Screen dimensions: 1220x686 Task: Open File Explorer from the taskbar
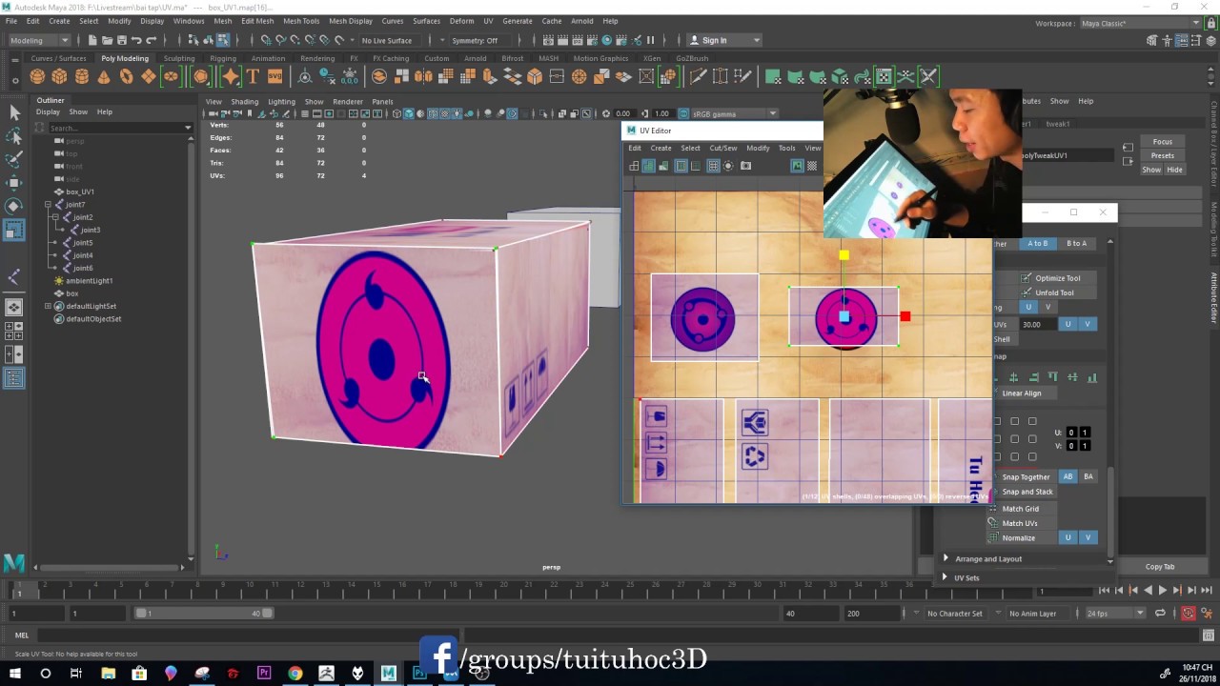(x=108, y=674)
